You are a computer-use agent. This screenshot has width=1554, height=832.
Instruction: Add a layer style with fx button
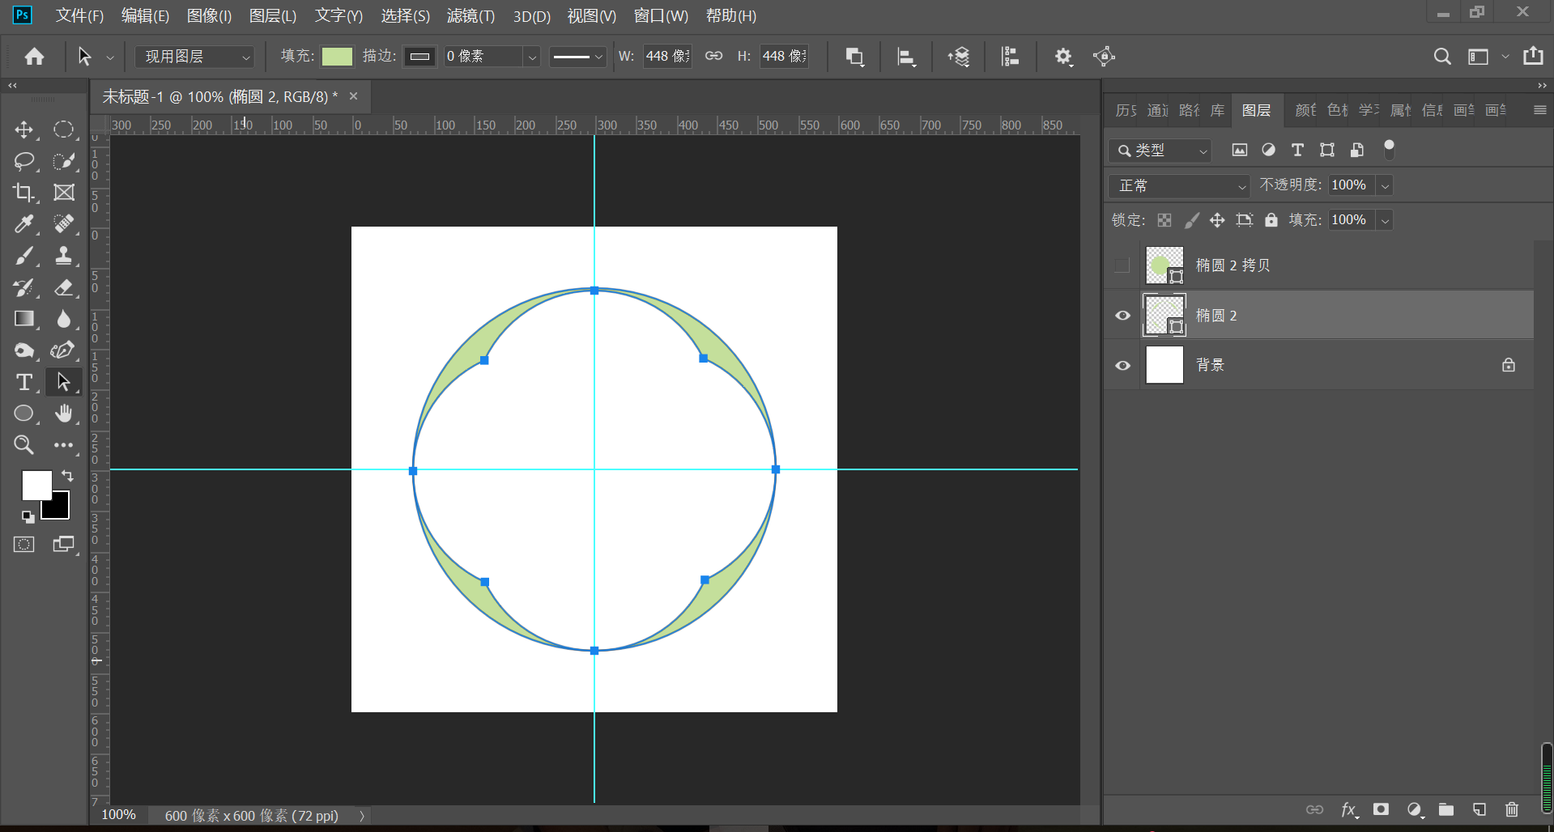click(x=1348, y=809)
